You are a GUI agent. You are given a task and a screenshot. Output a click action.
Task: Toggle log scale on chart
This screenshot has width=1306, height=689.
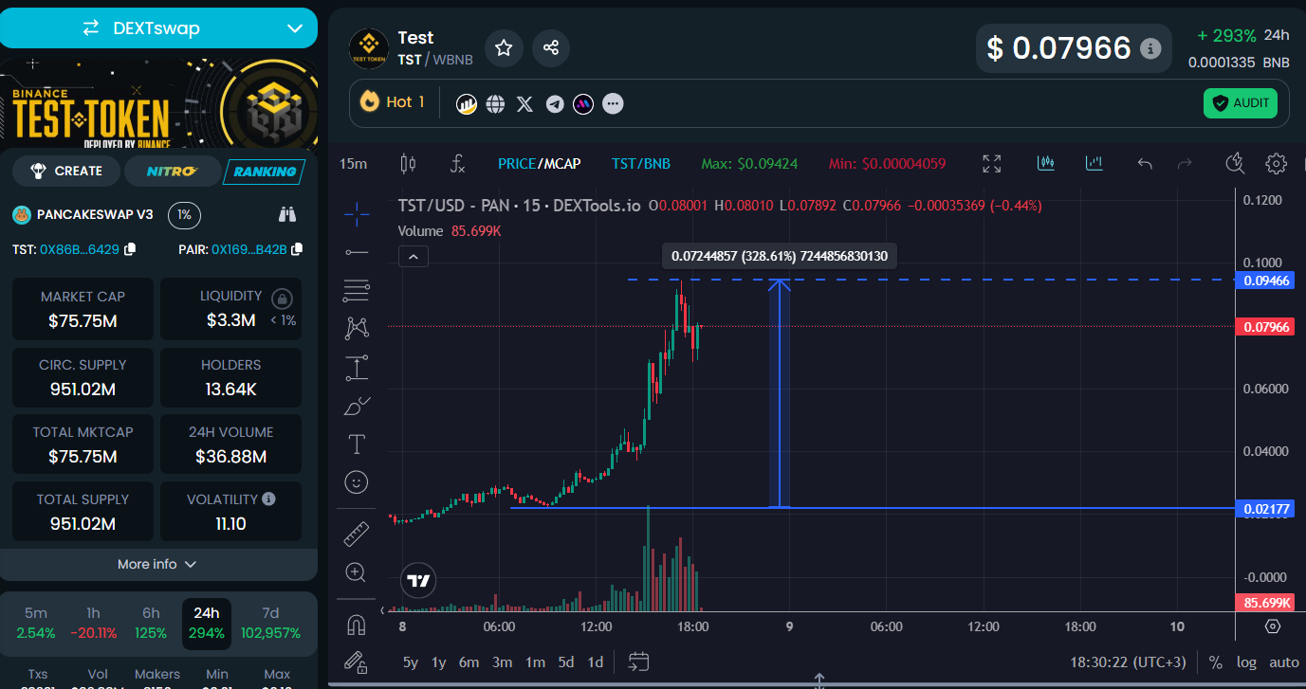point(1246,662)
